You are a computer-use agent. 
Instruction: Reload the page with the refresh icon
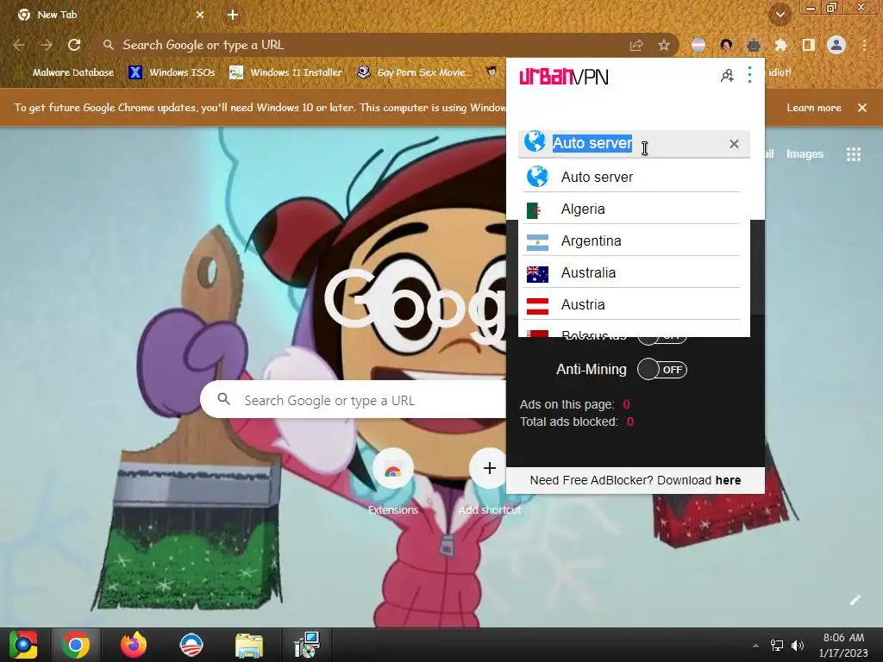click(74, 45)
